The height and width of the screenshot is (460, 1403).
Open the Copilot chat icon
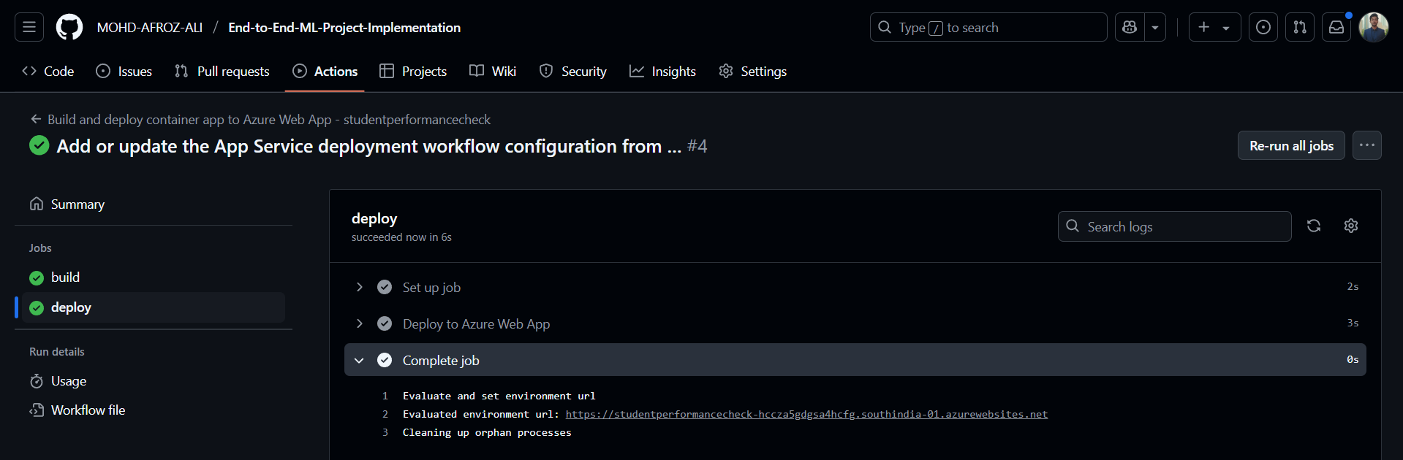[1130, 28]
